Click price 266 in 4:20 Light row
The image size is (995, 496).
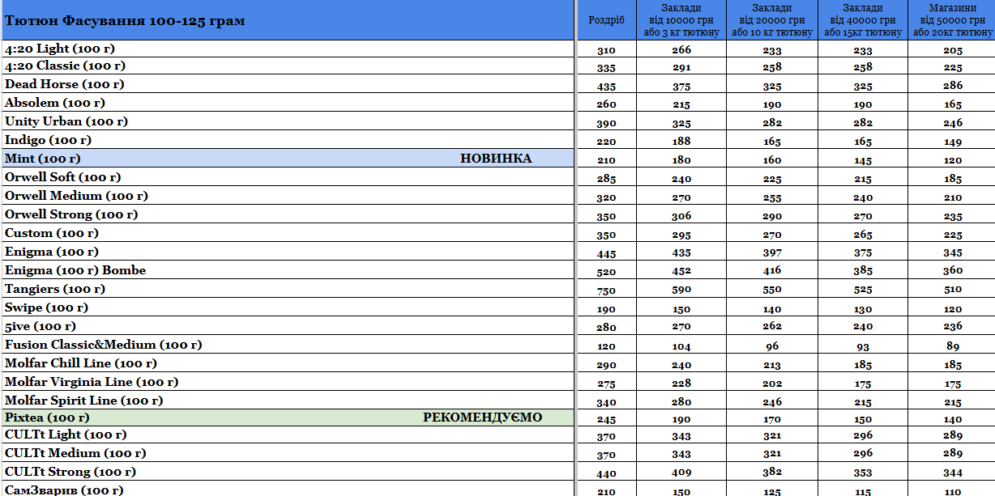[x=681, y=49]
